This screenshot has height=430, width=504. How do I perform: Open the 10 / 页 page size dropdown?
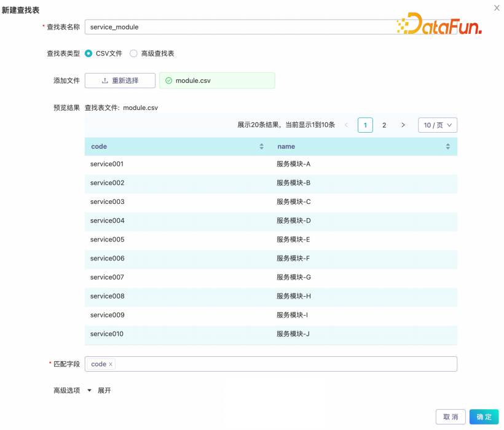coord(437,125)
